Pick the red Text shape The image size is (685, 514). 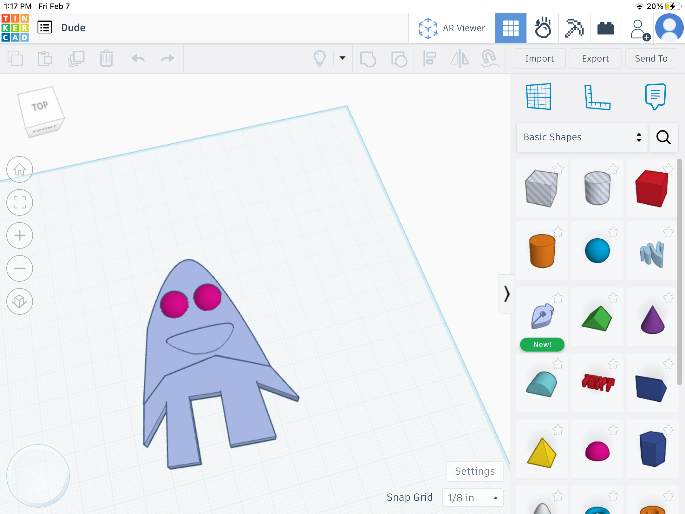coord(598,383)
